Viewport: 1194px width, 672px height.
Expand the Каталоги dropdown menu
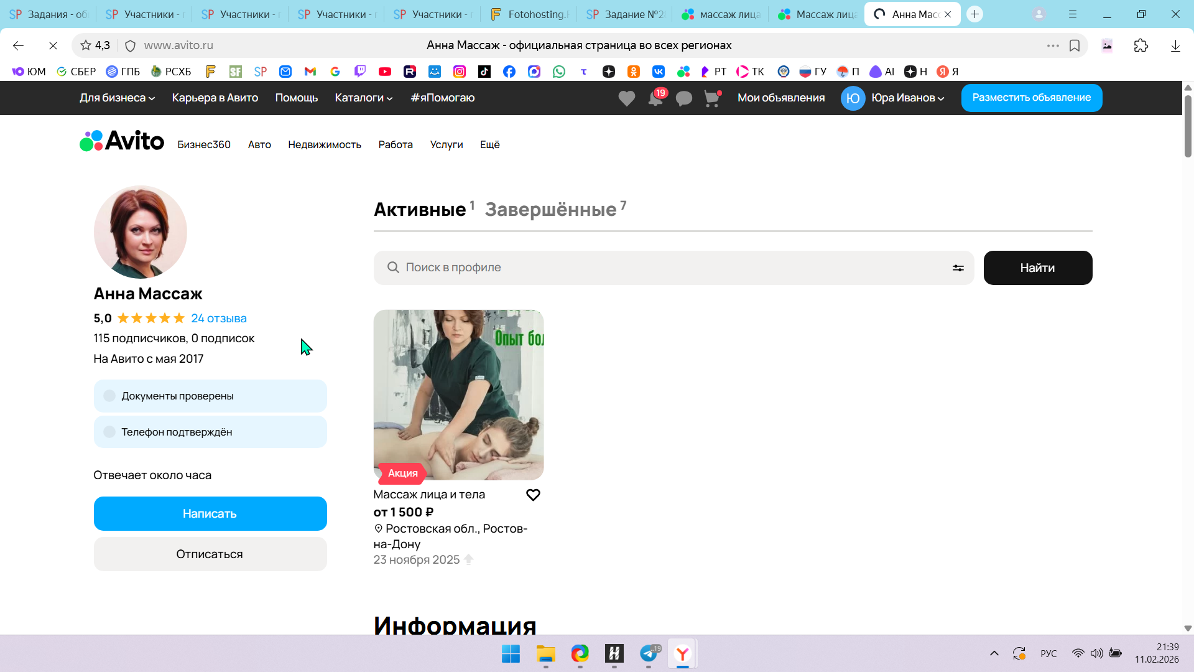[363, 98]
